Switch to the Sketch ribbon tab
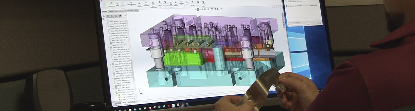Image resolution: width=415 pixels, height=111 pixels. point(117,12)
